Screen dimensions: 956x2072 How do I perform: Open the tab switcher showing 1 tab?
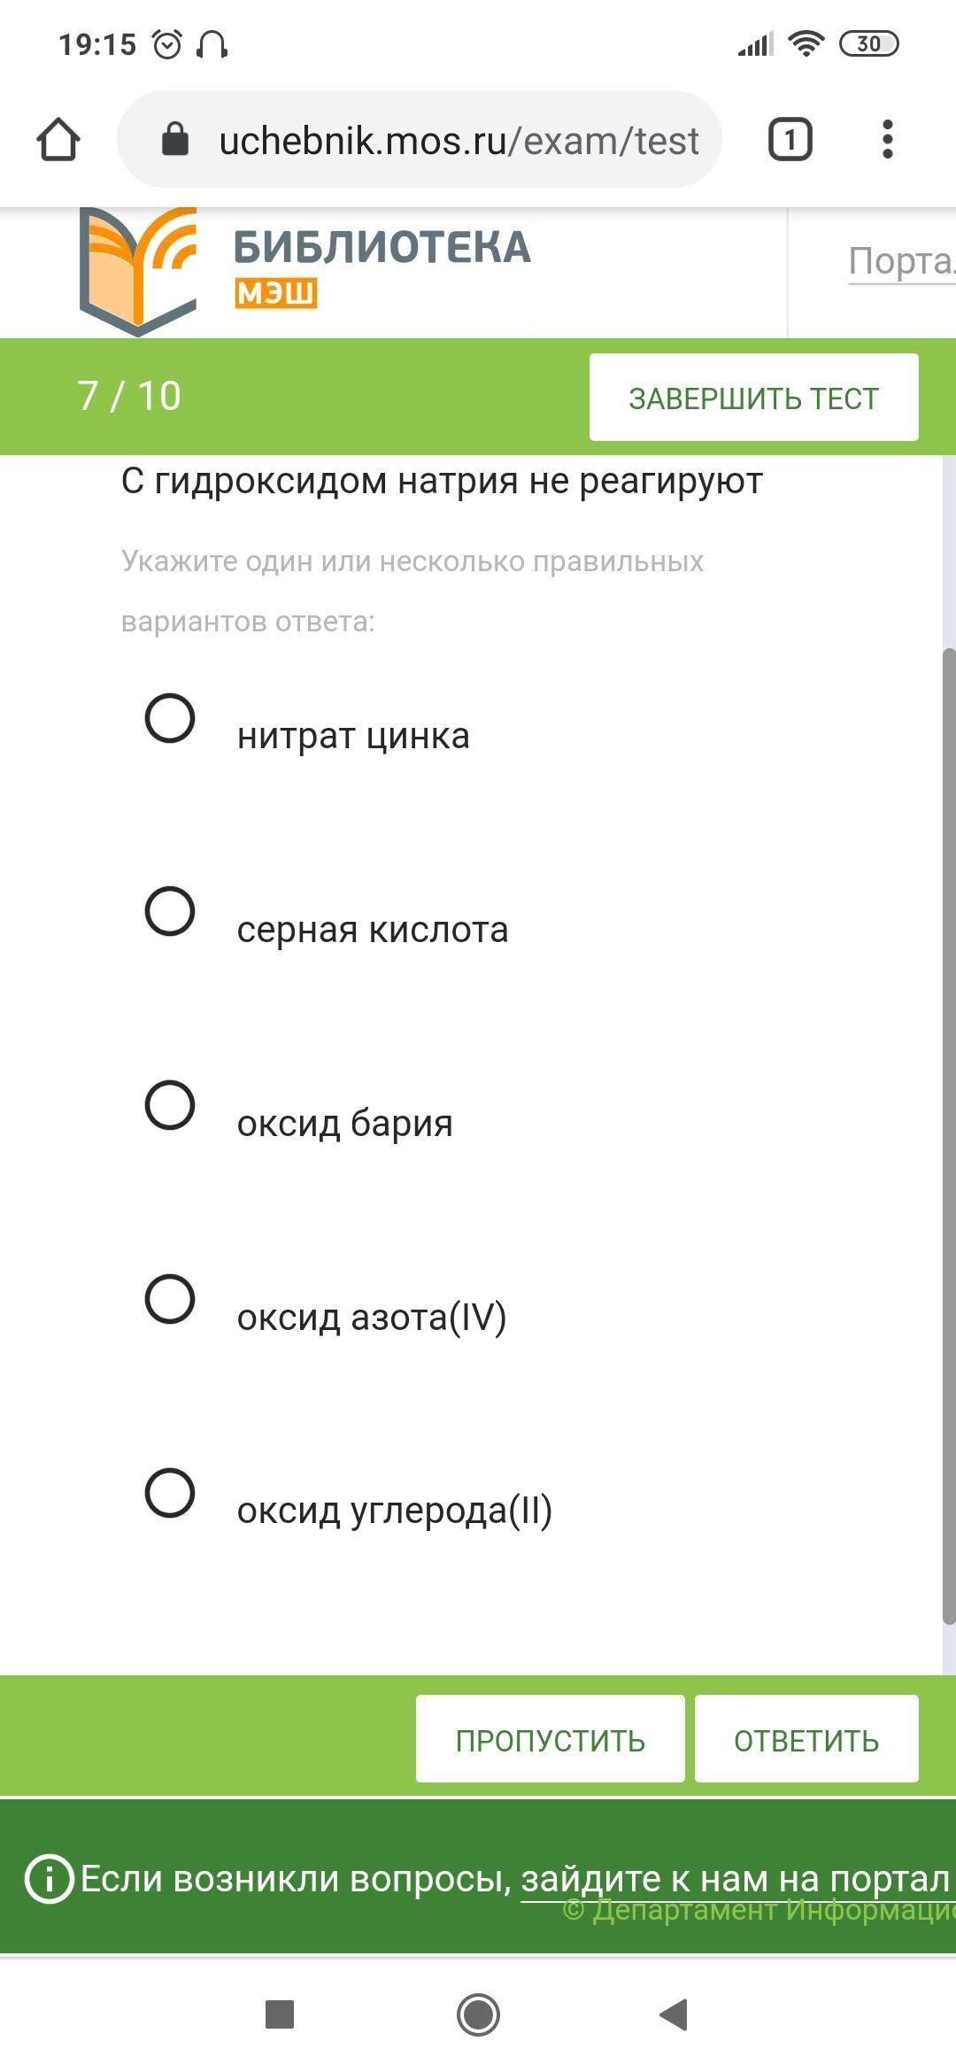point(790,140)
